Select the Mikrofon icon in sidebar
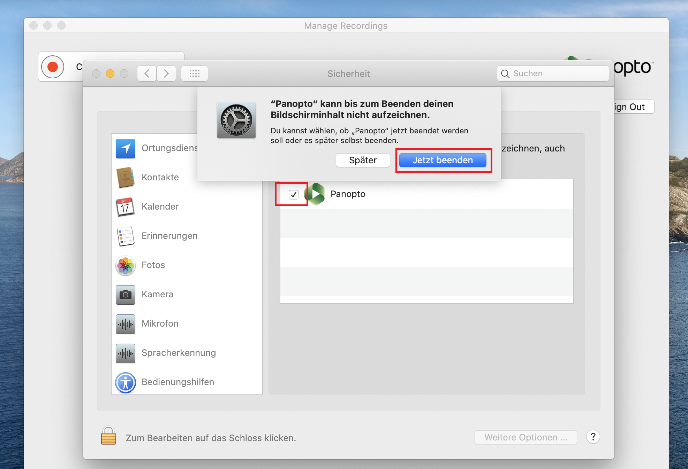Viewport: 688px width, 469px height. pos(126,324)
